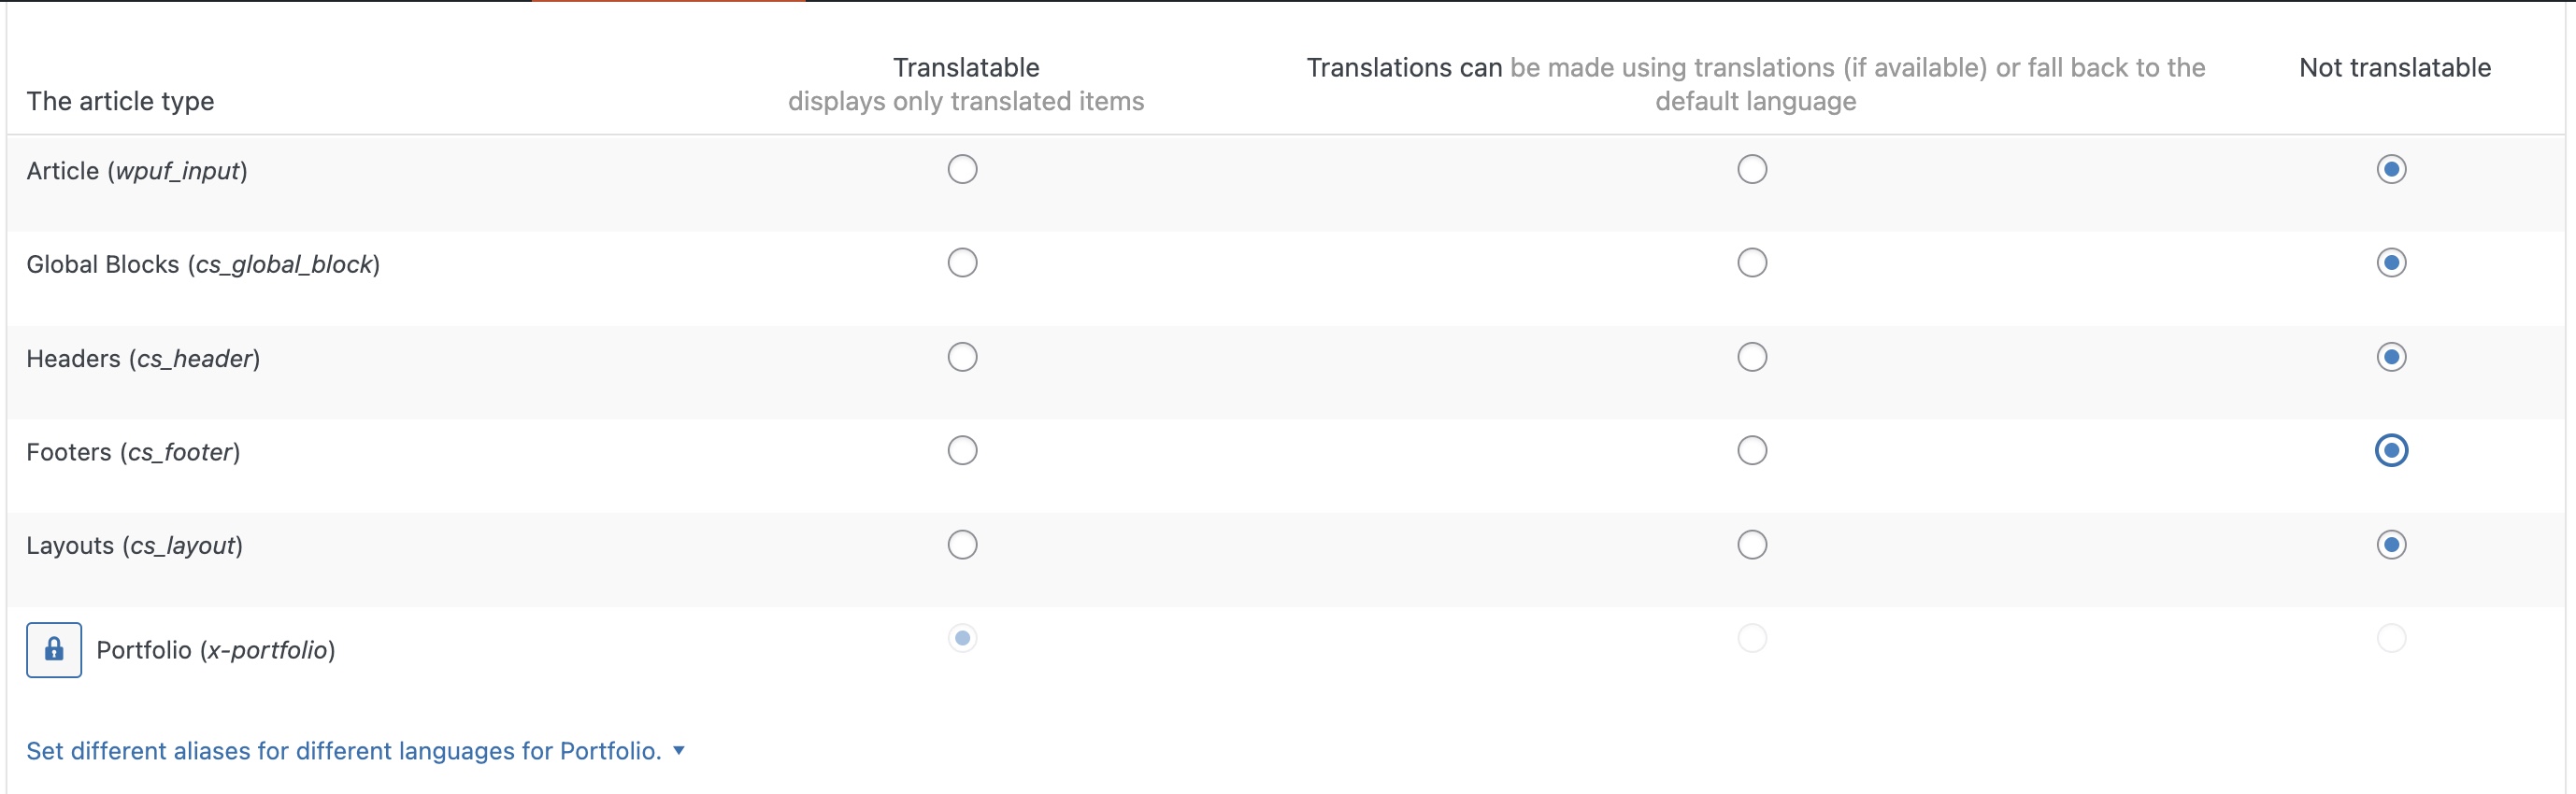Make Layouts (cs_layout) translatable
Image resolution: width=2576 pixels, height=794 pixels.
962,545
